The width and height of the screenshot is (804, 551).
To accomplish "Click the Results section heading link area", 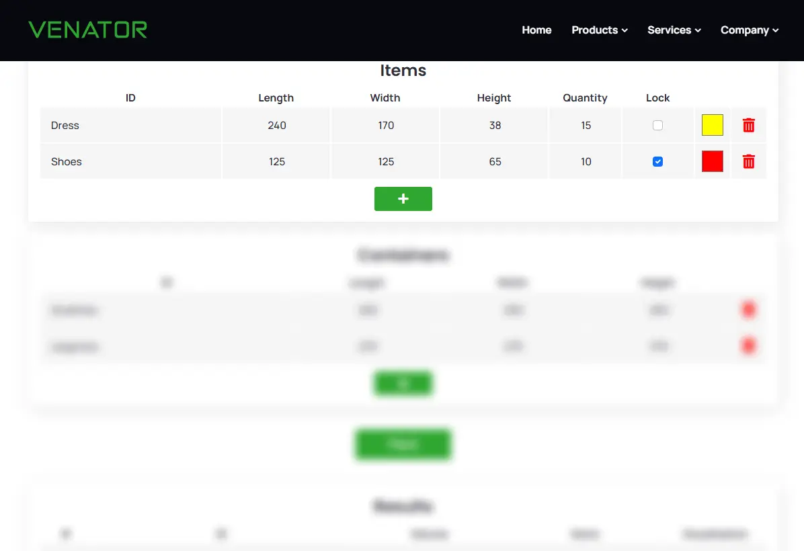I will coord(403,506).
